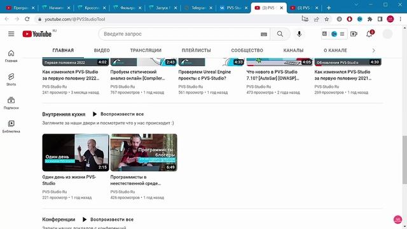Open video Один день из жизни PVS-Studio
This screenshot has height=229, width=407.
(x=69, y=180)
